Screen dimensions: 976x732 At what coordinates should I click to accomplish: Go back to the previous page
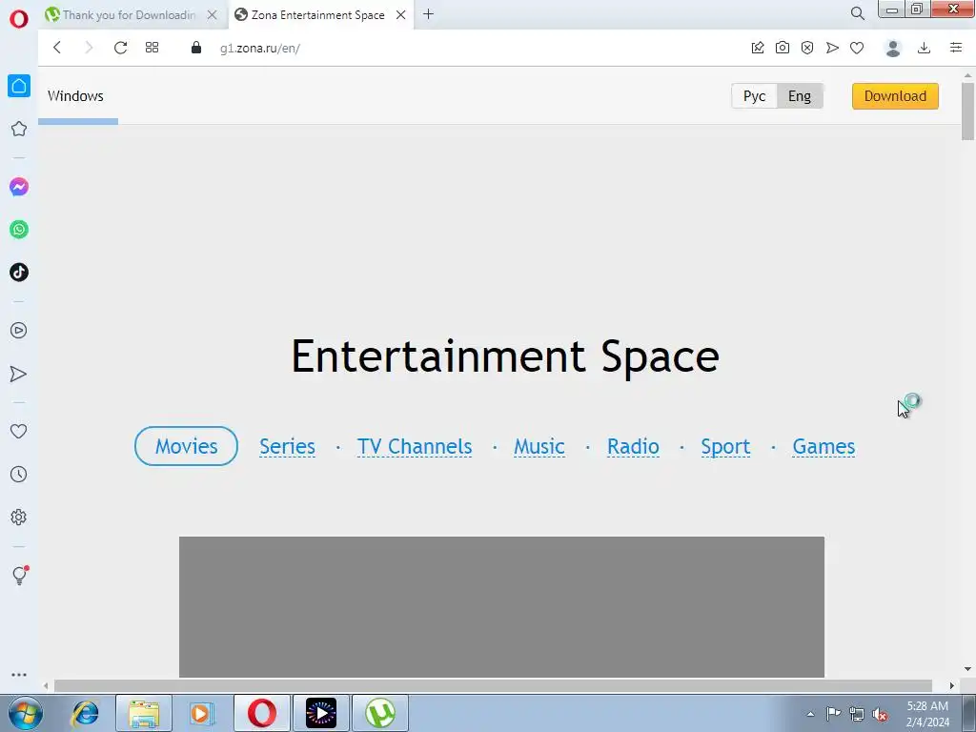[x=57, y=48]
